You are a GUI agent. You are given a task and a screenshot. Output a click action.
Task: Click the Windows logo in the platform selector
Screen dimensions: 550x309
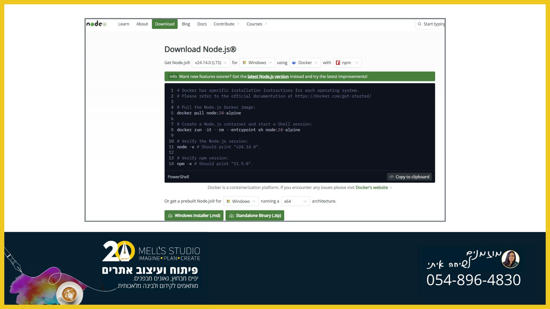point(244,63)
